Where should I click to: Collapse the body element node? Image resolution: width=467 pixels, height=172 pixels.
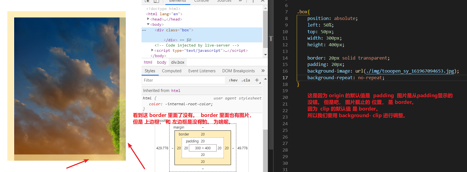point(148,24)
